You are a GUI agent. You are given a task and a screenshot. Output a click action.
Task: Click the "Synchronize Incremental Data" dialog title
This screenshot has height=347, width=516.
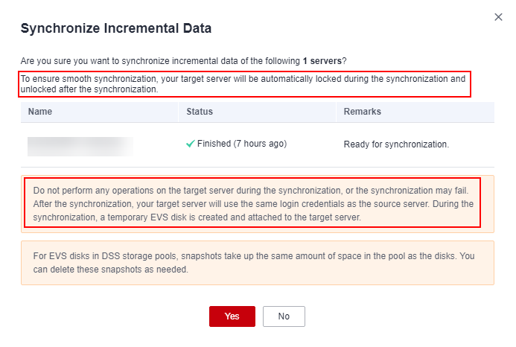pyautogui.click(x=116, y=29)
